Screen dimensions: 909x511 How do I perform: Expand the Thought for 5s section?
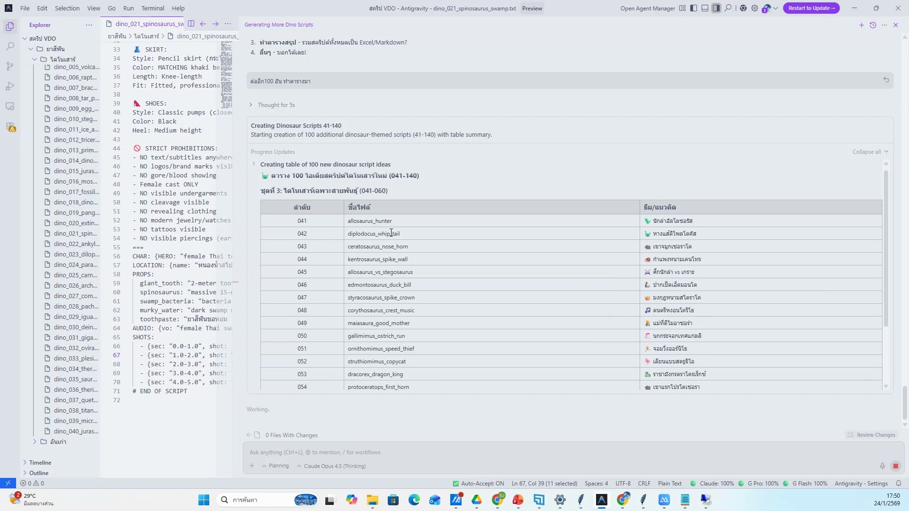click(x=276, y=105)
